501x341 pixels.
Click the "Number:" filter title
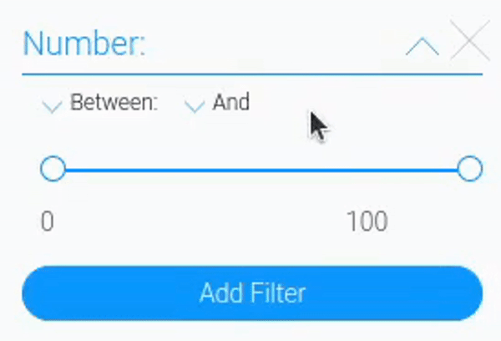pos(83,43)
